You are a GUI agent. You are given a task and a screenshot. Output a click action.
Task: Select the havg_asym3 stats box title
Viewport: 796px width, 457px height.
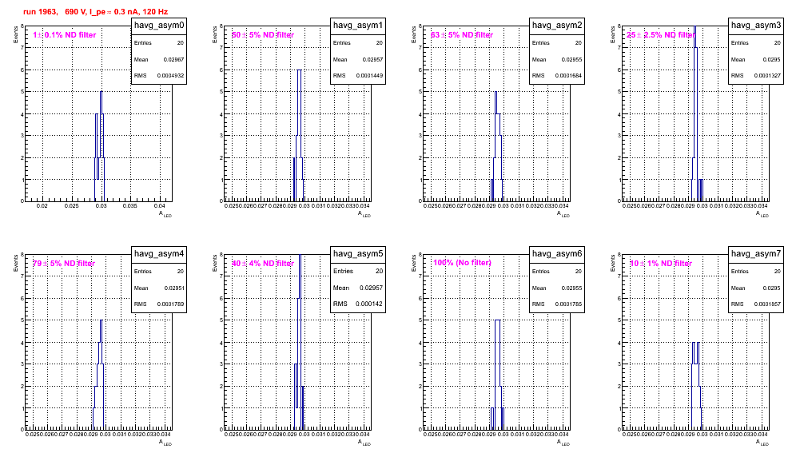[x=756, y=26]
